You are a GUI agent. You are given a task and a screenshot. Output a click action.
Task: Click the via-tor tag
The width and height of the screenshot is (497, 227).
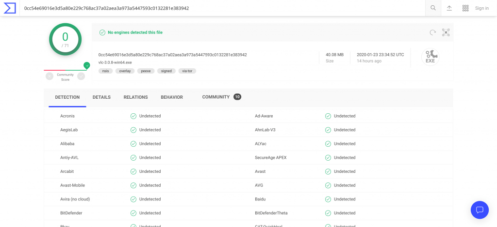pyautogui.click(x=187, y=71)
